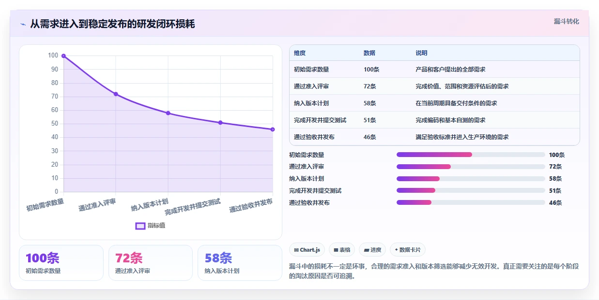Click the 通过准入评审 progress bar
This screenshot has height=300, width=599.
click(471, 167)
